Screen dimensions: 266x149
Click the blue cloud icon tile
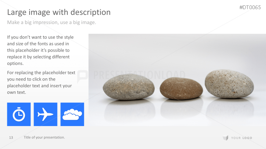coord(72,114)
